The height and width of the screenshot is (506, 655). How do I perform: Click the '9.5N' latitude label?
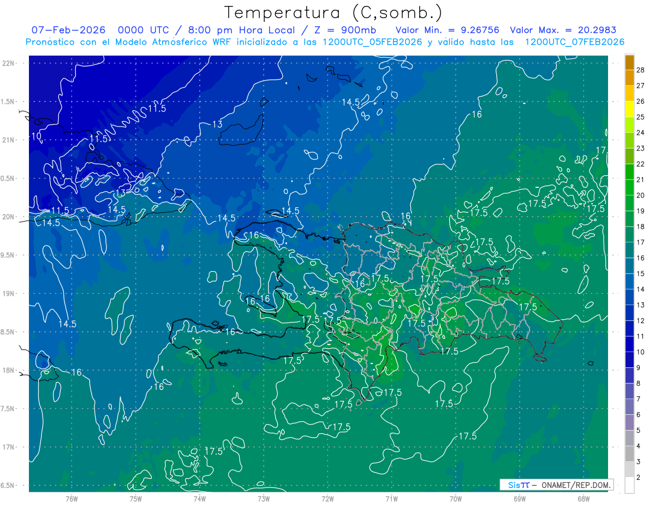7,255
